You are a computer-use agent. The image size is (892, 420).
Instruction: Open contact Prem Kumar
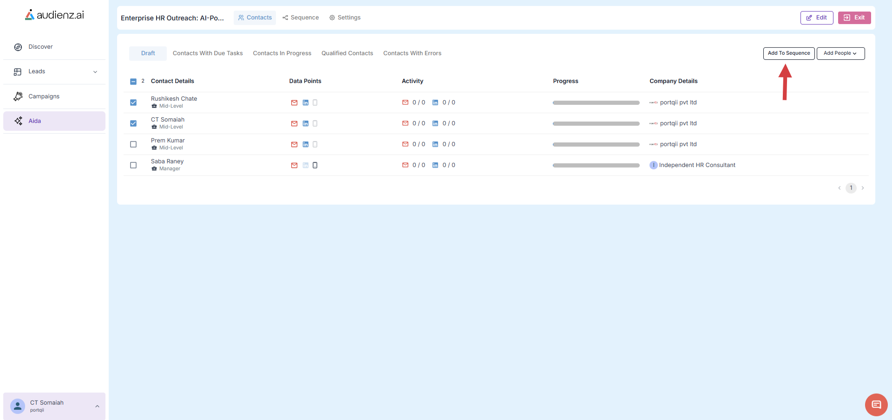pyautogui.click(x=168, y=141)
